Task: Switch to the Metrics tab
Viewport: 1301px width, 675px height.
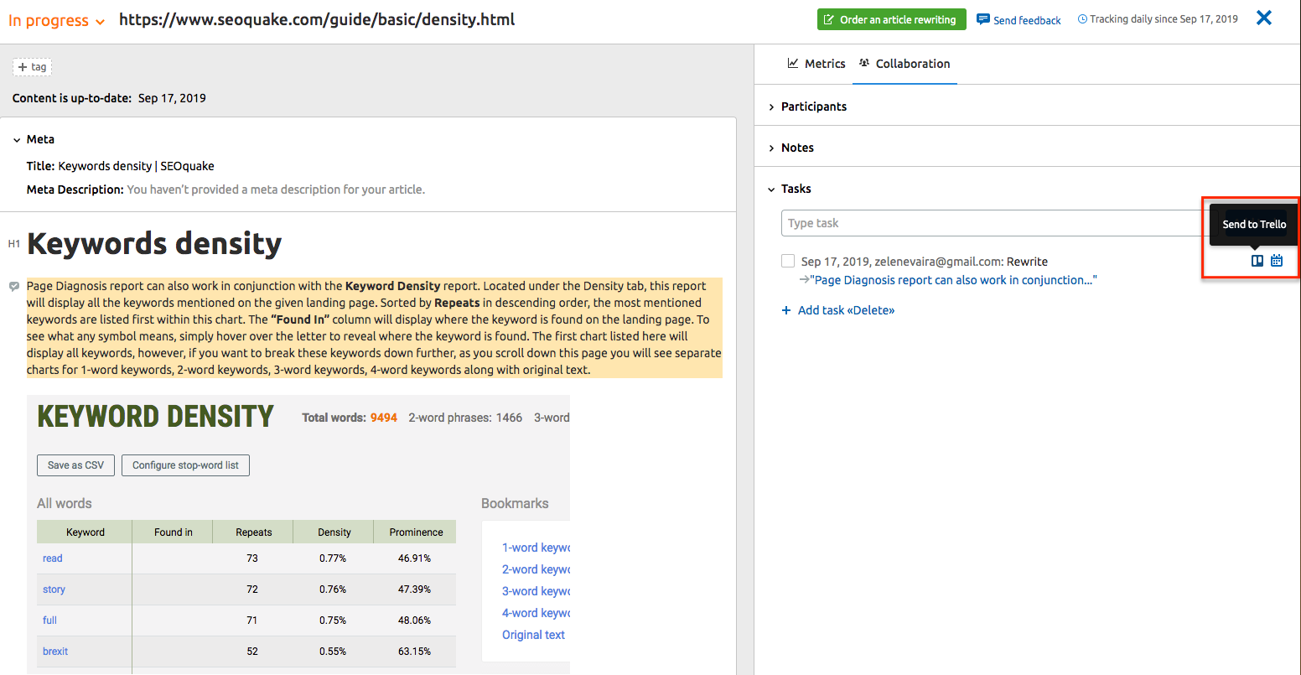Action: tap(816, 64)
